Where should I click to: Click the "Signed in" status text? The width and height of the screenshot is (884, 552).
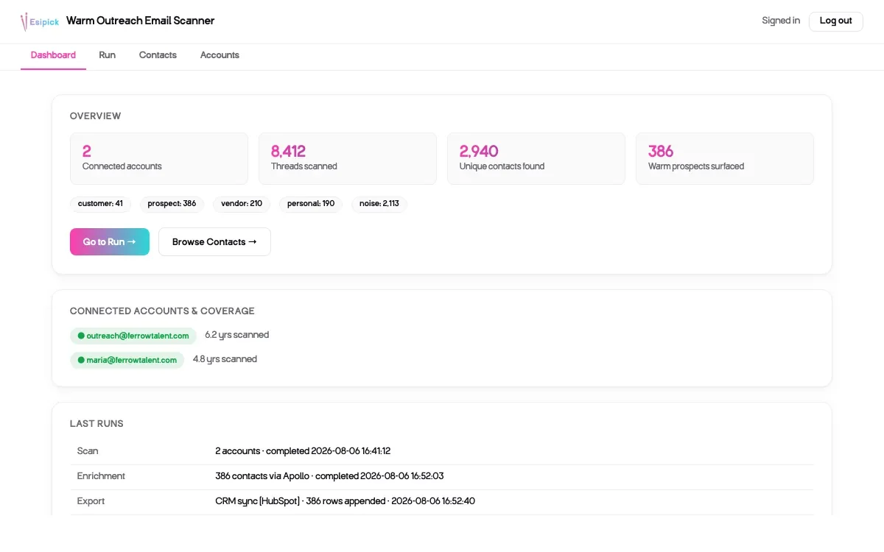tap(781, 21)
